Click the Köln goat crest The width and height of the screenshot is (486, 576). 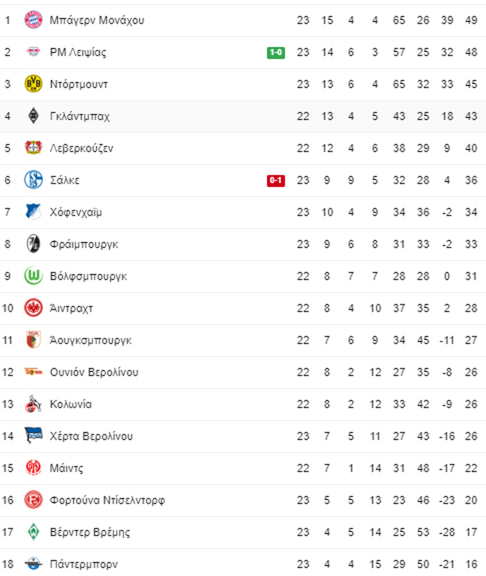point(33,404)
